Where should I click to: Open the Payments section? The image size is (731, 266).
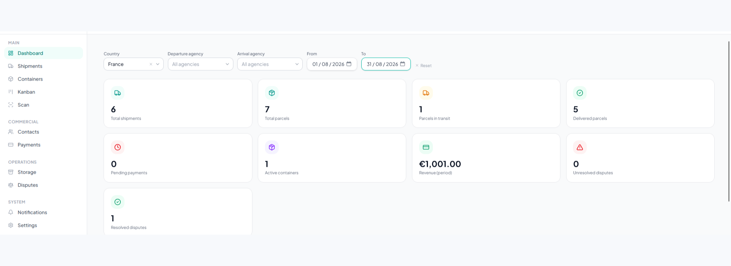click(x=43, y=145)
